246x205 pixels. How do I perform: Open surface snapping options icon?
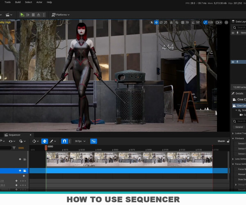tap(177, 23)
